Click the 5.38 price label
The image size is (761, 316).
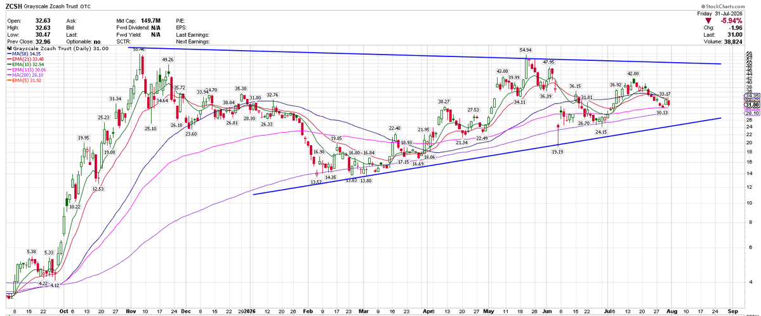pos(32,251)
